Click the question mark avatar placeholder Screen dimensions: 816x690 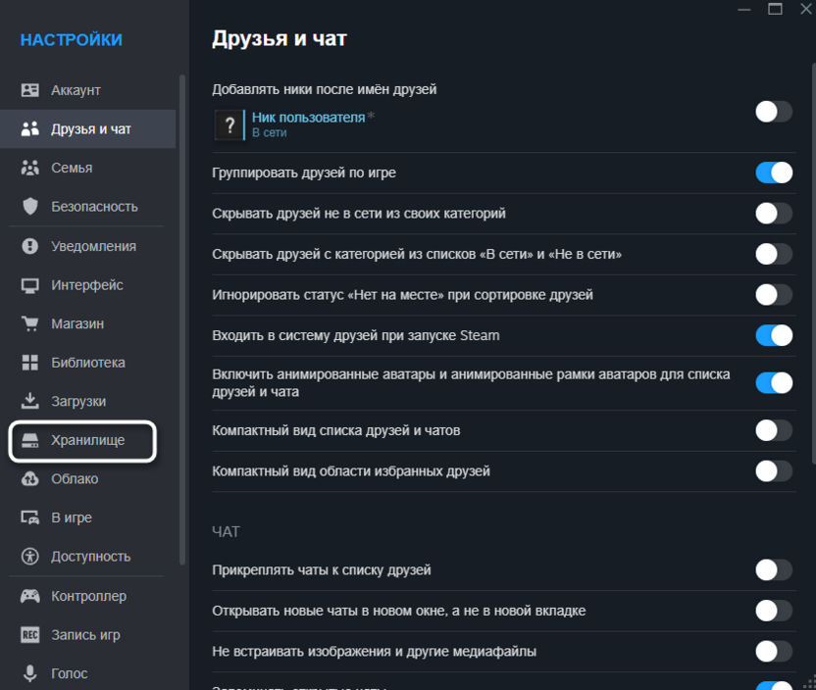pos(229,125)
